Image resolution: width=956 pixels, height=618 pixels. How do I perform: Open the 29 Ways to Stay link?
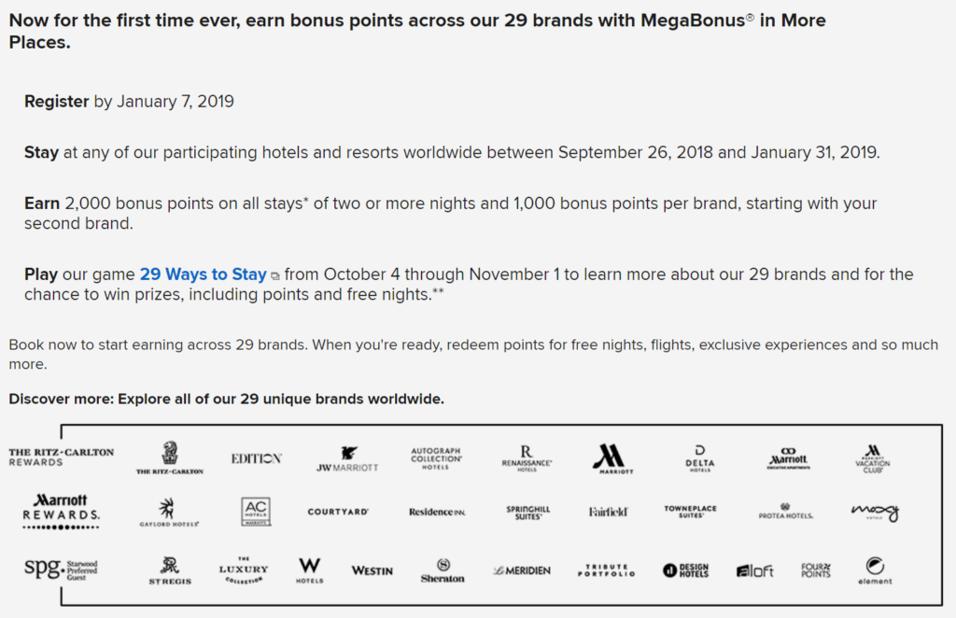(x=203, y=274)
